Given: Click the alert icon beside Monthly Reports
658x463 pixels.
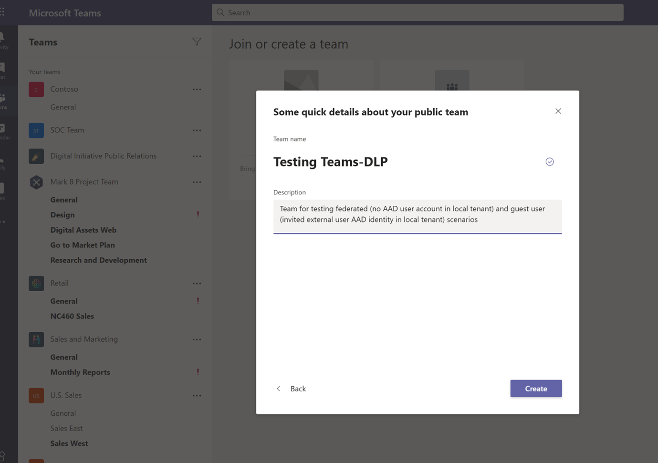Looking at the screenshot, I should (198, 372).
